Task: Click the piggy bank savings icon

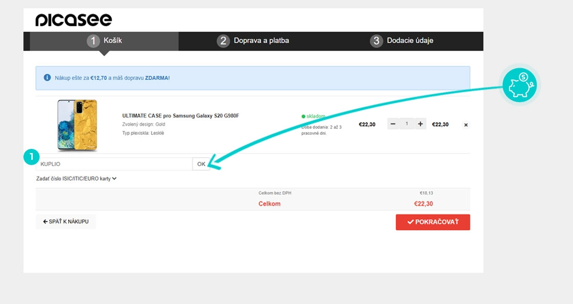Action: [x=519, y=85]
